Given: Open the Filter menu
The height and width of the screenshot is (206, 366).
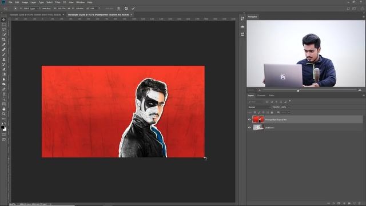Looking at the screenshot, I should (x=58, y=2).
